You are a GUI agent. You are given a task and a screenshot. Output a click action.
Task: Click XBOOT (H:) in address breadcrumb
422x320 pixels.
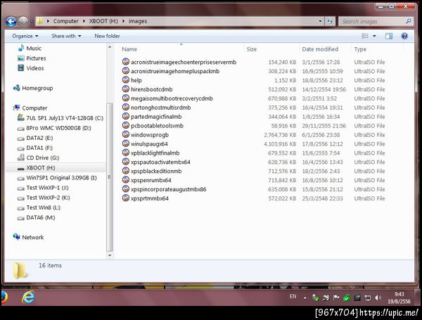[103, 21]
